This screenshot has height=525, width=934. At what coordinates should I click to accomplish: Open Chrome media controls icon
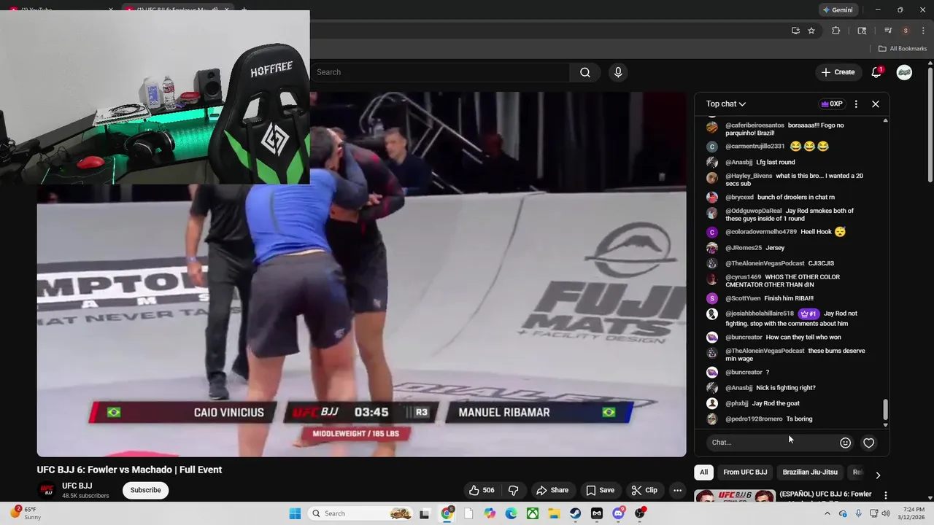pyautogui.click(x=888, y=31)
